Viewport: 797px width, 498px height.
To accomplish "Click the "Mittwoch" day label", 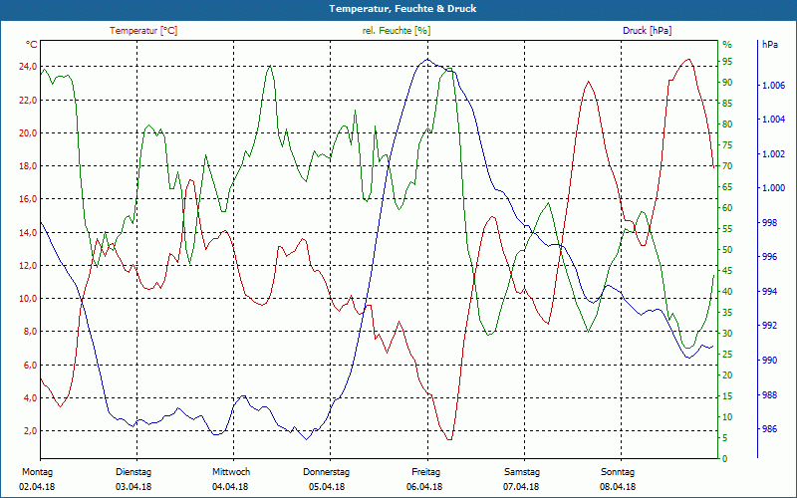I will [231, 472].
